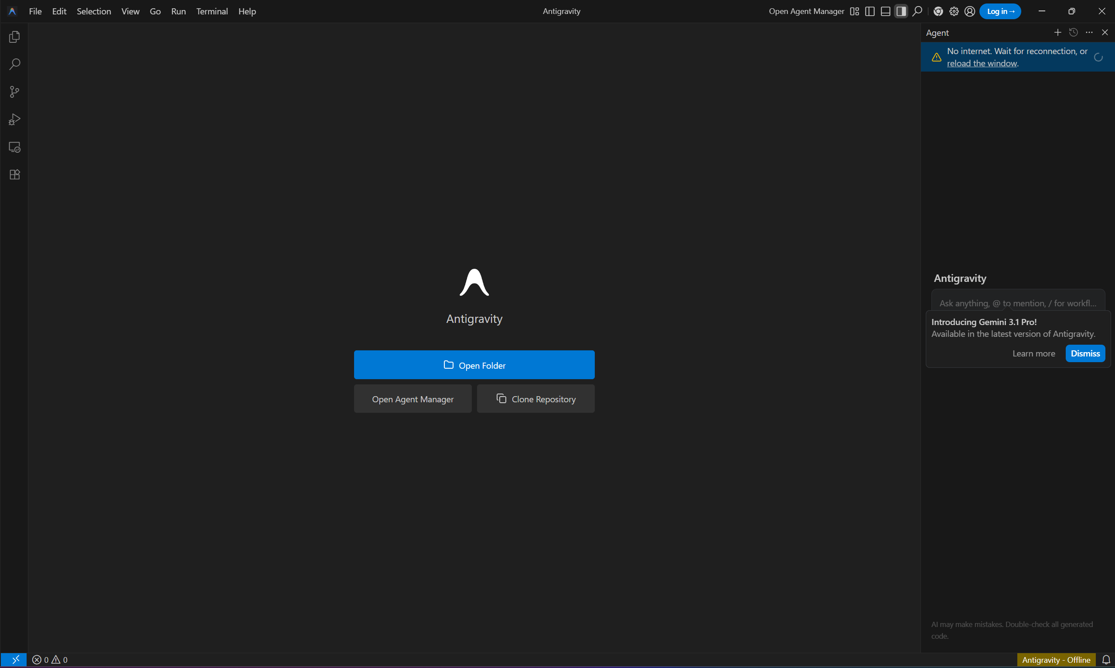1115x668 pixels.
Task: Open the Selection menu
Action: 94,11
